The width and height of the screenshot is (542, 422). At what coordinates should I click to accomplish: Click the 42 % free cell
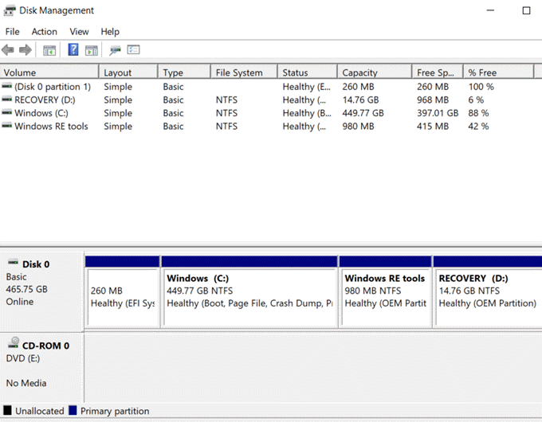(478, 126)
